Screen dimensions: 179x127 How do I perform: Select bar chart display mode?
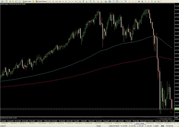click(x=80, y=1)
